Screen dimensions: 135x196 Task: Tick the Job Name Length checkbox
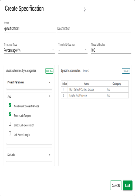pyautogui.click(x=10, y=133)
